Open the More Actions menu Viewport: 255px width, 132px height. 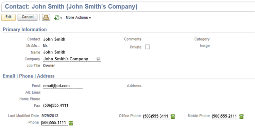pyautogui.click(x=78, y=17)
